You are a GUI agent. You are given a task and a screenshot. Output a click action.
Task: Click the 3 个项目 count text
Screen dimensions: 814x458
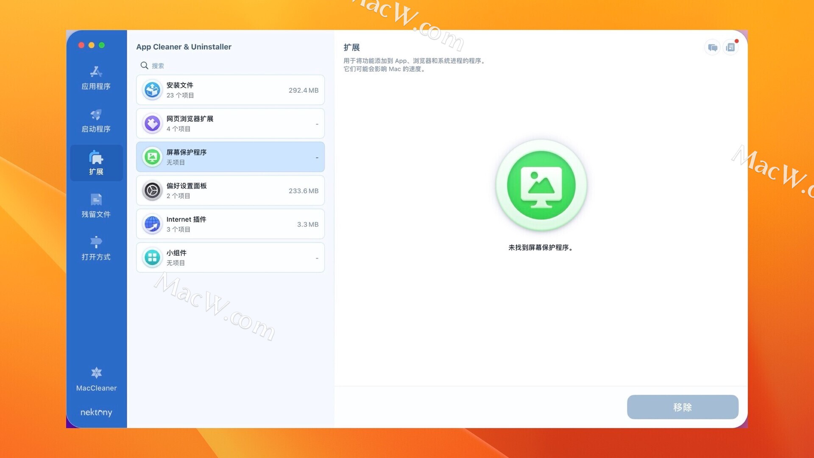tap(178, 229)
